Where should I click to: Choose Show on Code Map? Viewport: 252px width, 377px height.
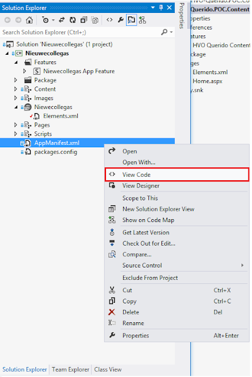pos(177,220)
